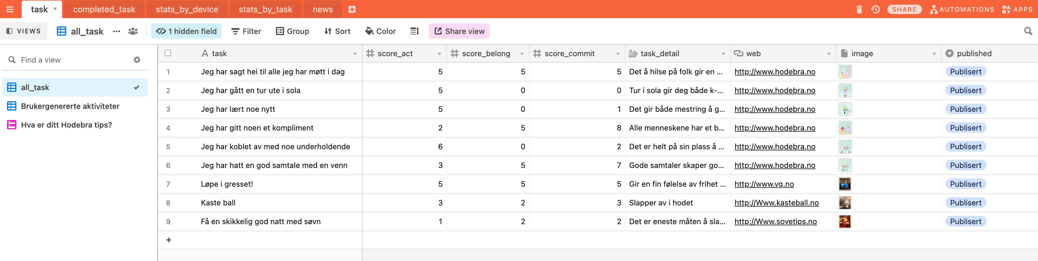Open the Sort menu
1038x261 pixels.
coord(337,31)
